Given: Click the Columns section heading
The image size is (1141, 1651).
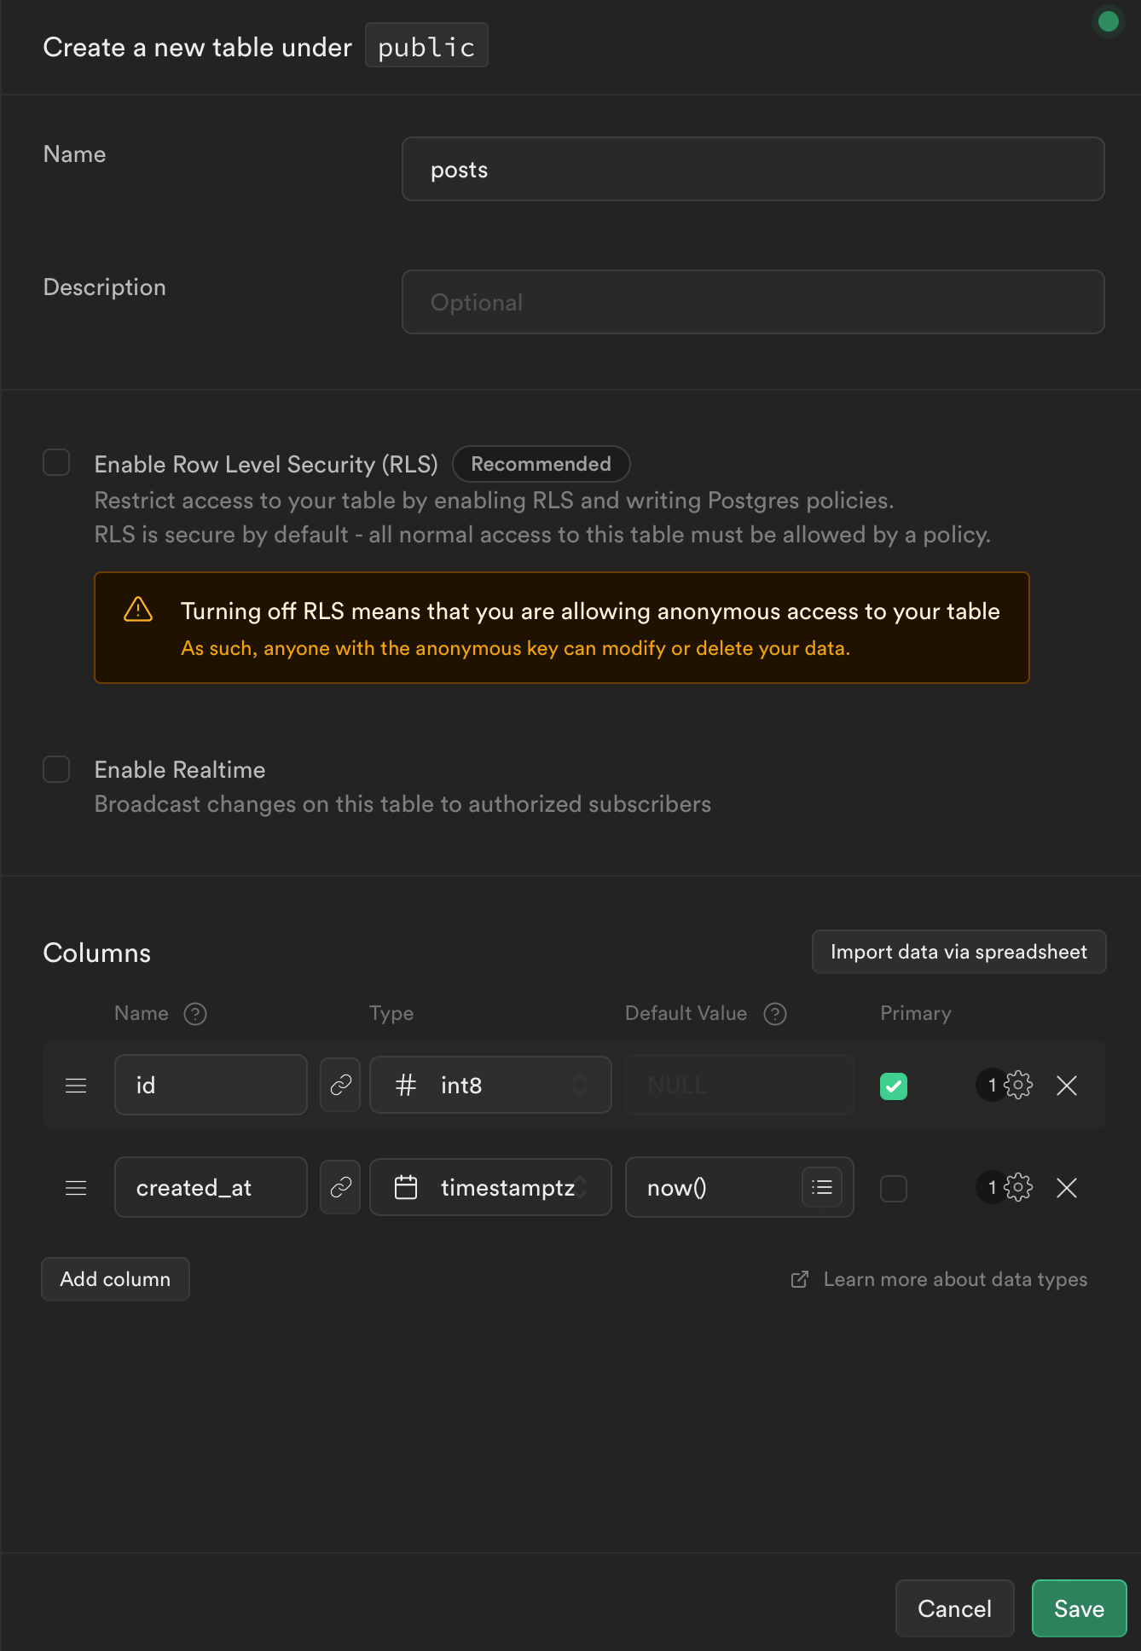Looking at the screenshot, I should [x=97, y=953].
